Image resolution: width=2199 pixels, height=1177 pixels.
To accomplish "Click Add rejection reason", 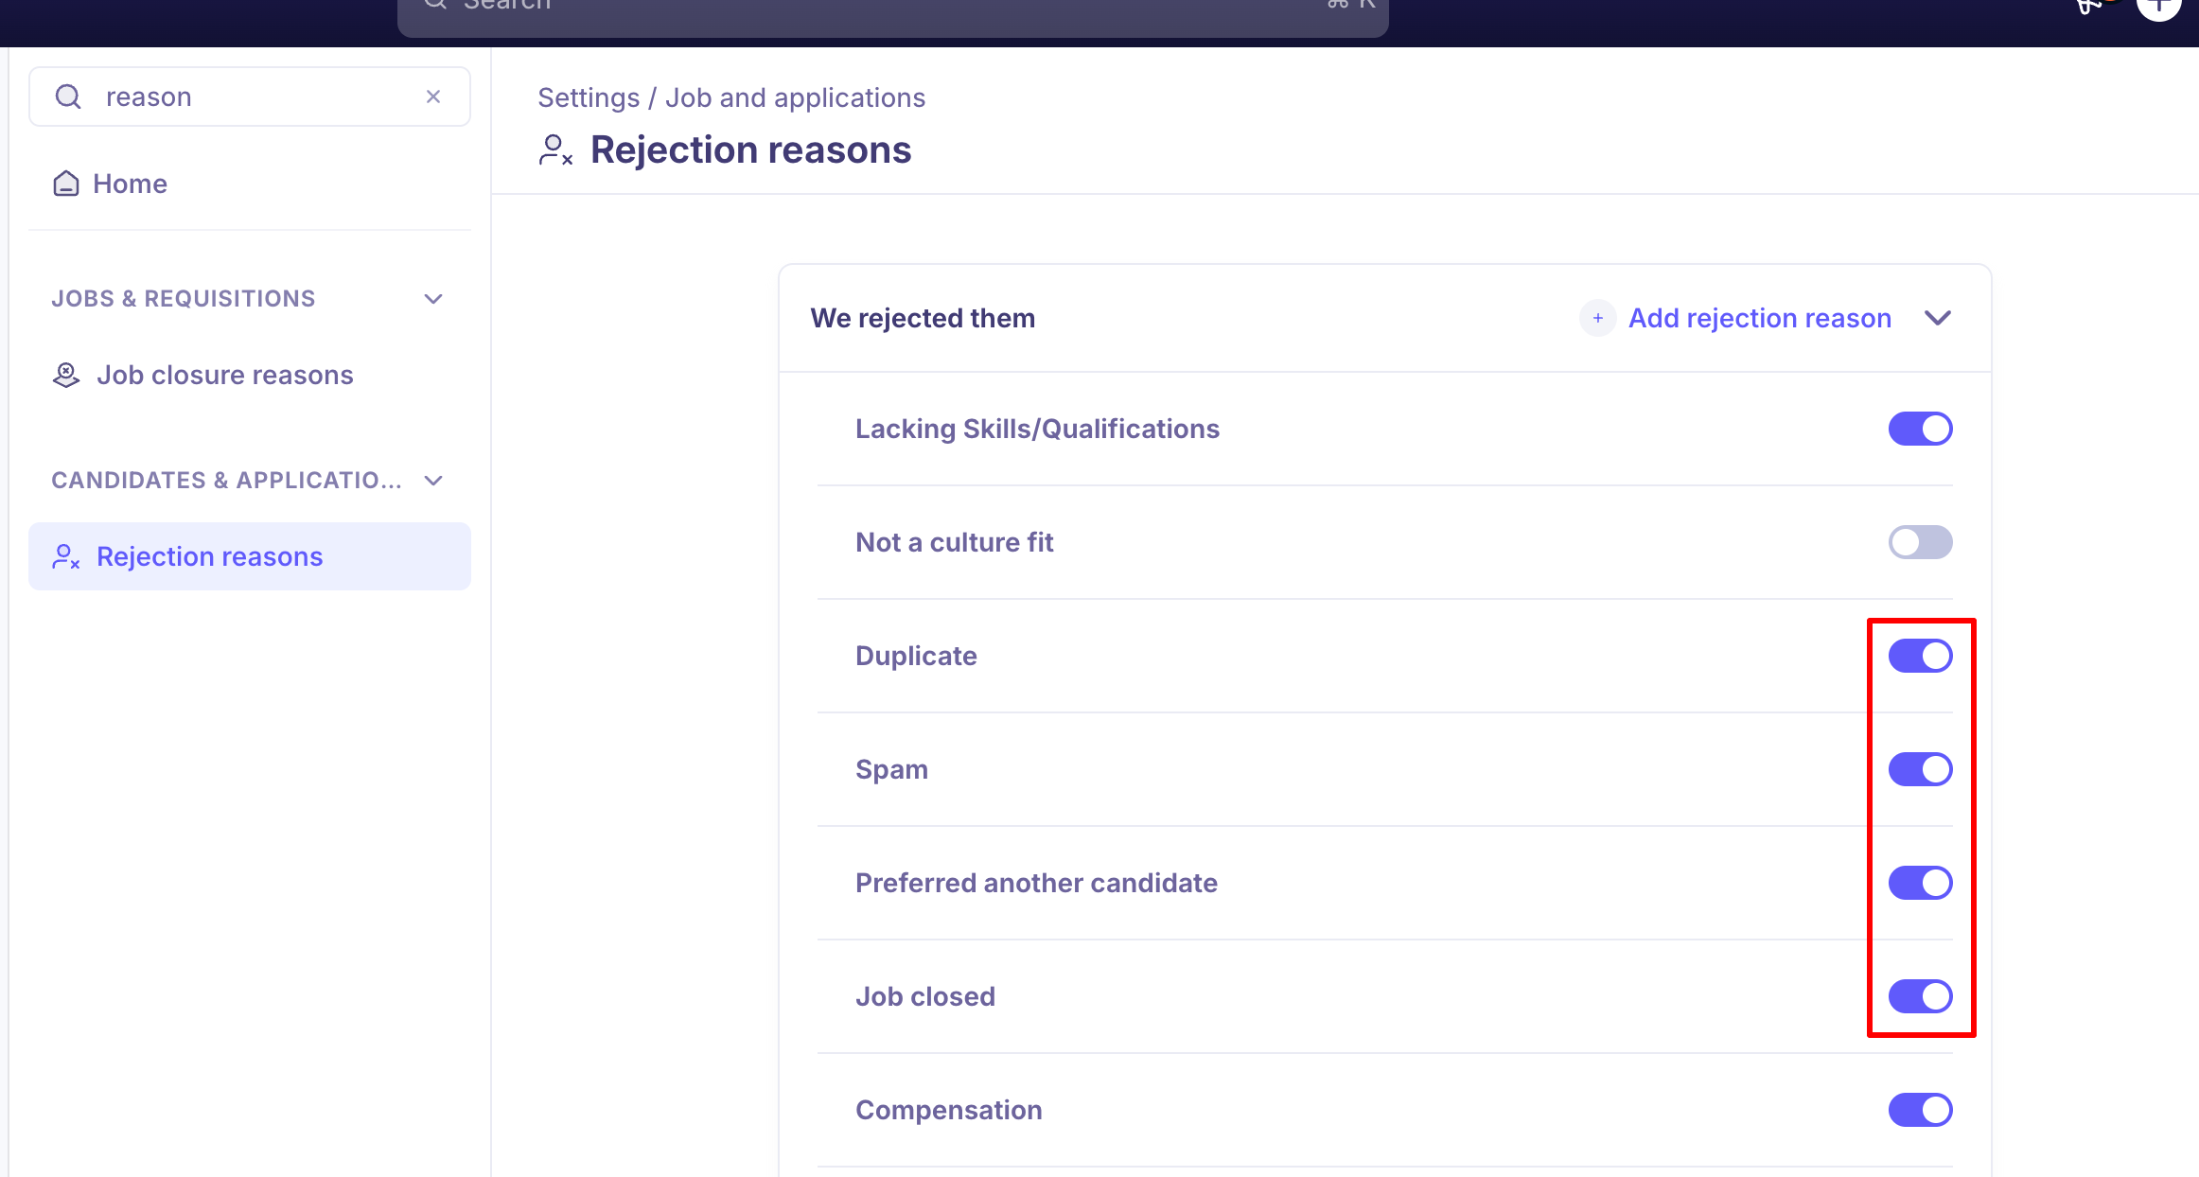I will [1736, 318].
